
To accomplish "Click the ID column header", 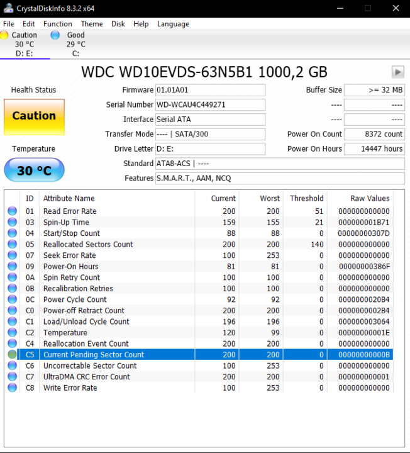I will coord(30,198).
